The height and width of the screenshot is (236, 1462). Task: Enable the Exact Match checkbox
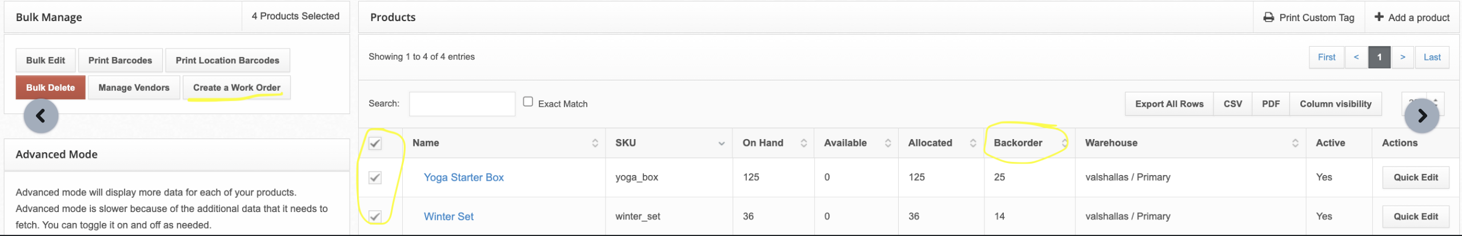pyautogui.click(x=528, y=101)
